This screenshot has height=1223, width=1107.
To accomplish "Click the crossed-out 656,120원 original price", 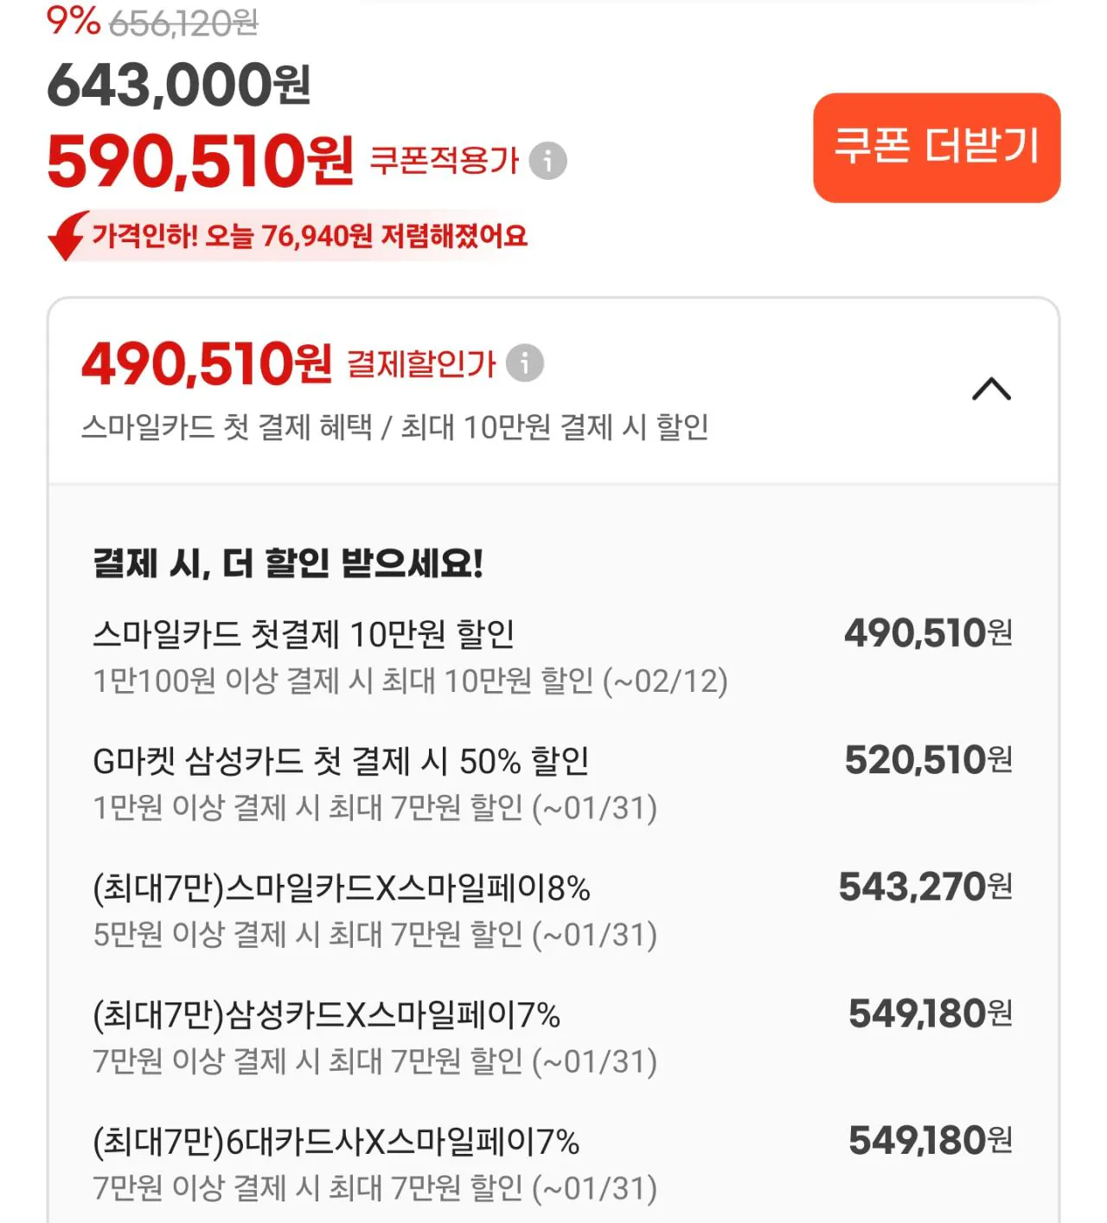I will (183, 24).
